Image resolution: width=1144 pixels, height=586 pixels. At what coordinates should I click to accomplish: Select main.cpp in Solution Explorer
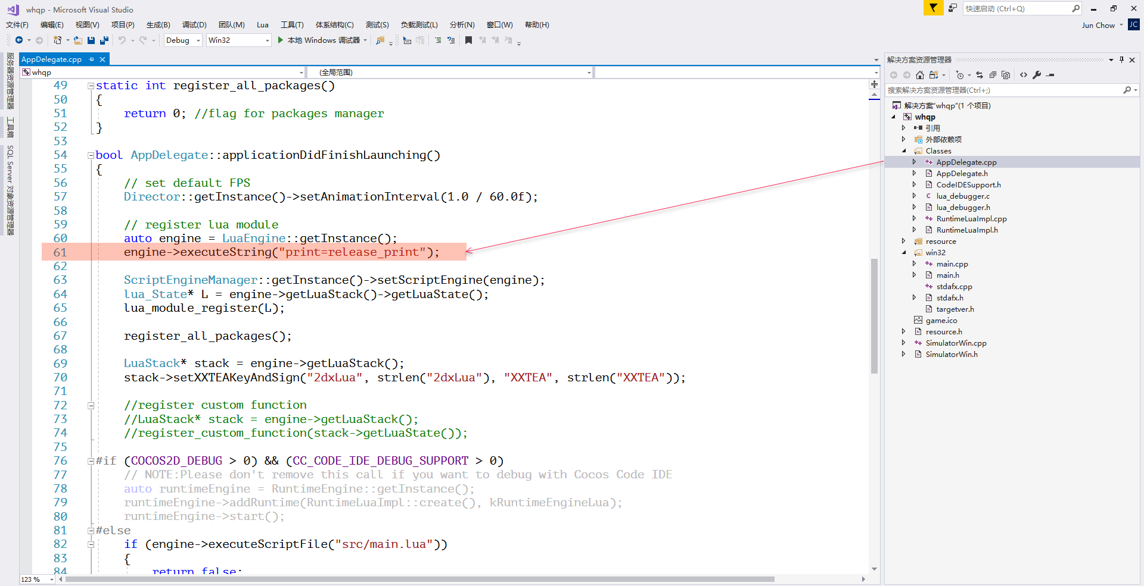[x=952, y=264]
